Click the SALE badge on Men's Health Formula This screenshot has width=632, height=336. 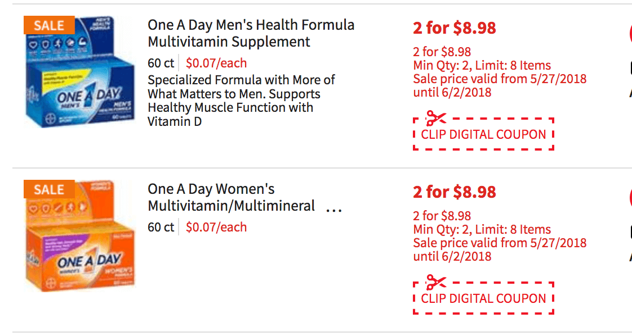tap(49, 25)
